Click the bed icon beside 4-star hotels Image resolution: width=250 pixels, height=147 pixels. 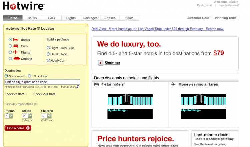[x=96, y=84]
